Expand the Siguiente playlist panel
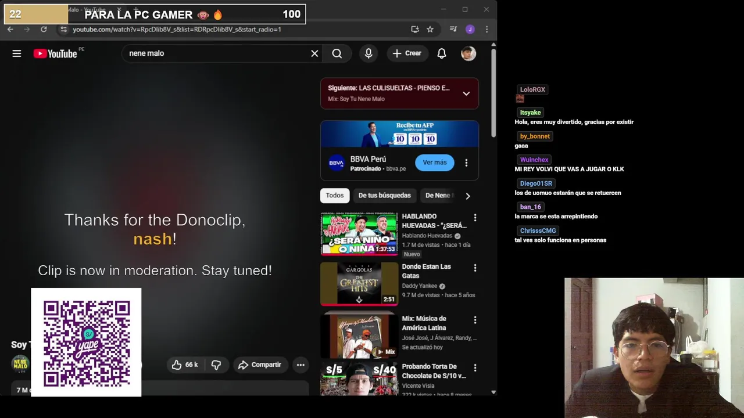This screenshot has width=744, height=418. click(x=466, y=93)
